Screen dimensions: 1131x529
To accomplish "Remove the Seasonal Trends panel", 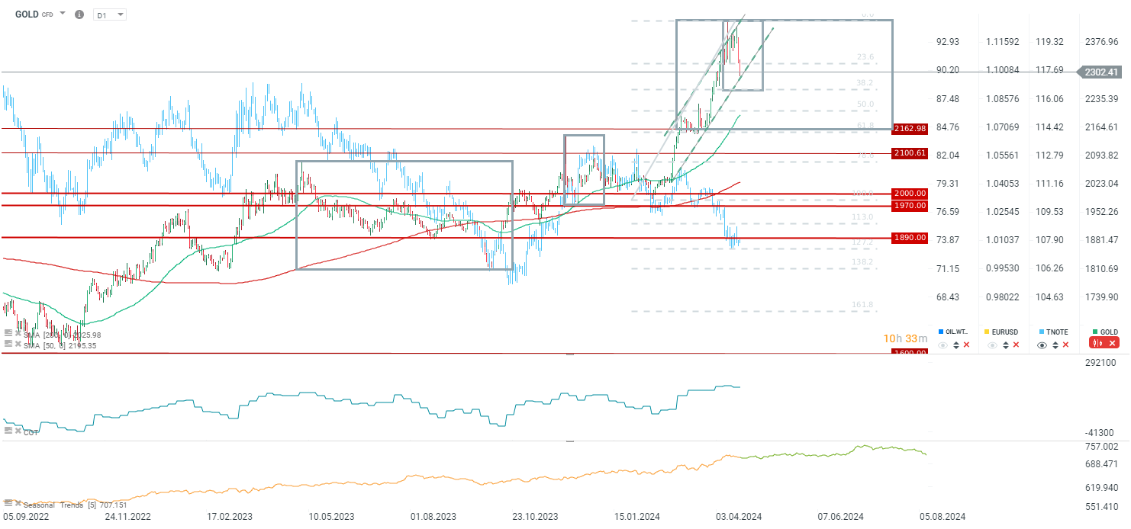I will (18, 504).
